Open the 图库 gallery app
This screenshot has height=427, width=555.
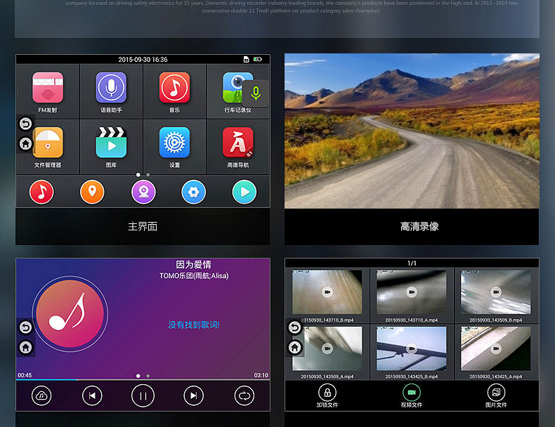[111, 147]
